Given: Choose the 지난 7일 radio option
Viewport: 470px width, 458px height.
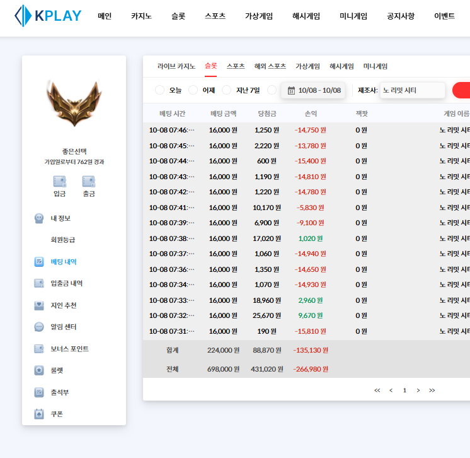Looking at the screenshot, I should pos(227,90).
